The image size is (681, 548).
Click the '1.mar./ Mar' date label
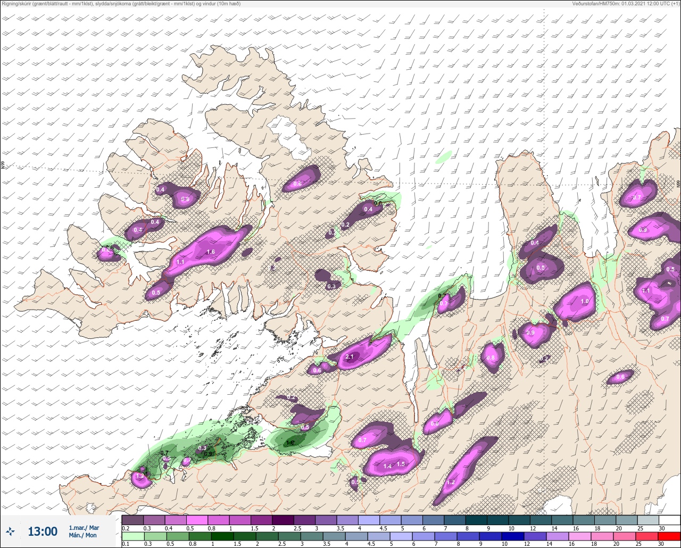point(84,527)
